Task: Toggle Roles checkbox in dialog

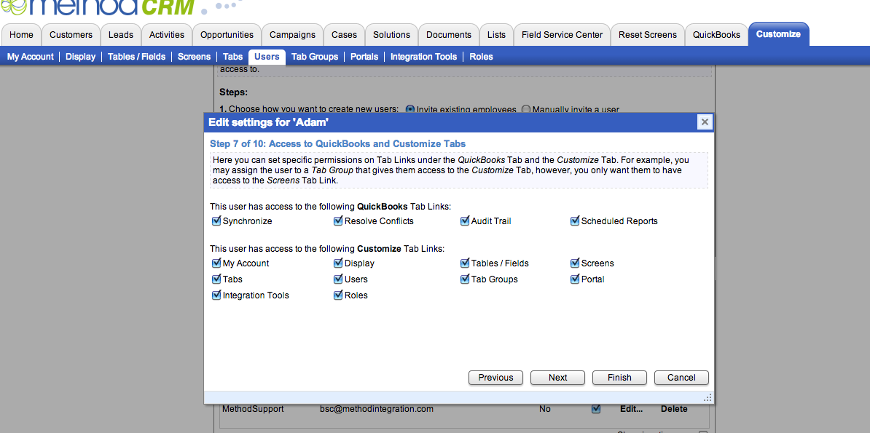Action: coord(338,295)
